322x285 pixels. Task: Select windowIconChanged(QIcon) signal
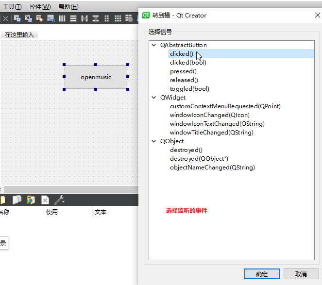coord(210,115)
